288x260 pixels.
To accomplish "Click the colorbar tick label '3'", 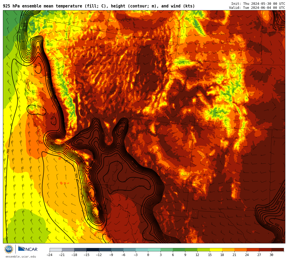I will [161, 255].
